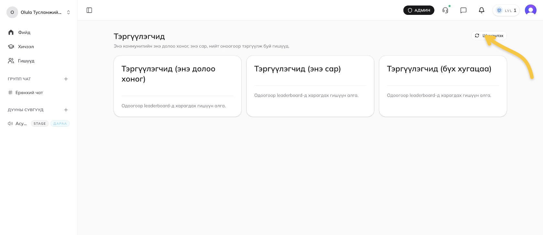Add a new voice channel with plus icon

pyautogui.click(x=66, y=110)
